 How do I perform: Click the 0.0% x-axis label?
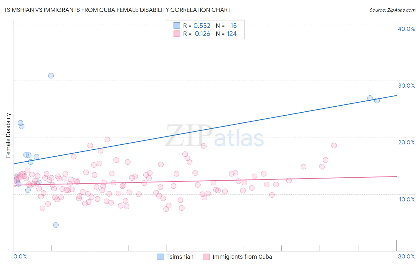pyautogui.click(x=20, y=256)
